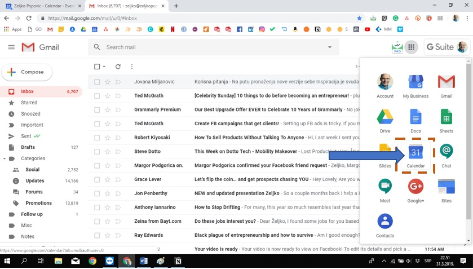The height and width of the screenshot is (269, 473).
Task: Show search options dropdown arrow
Action: [330, 47]
